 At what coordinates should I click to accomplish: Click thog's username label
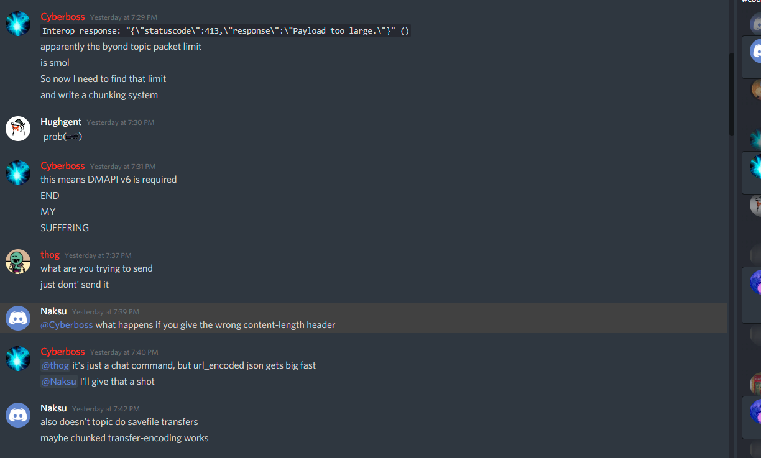(50, 254)
